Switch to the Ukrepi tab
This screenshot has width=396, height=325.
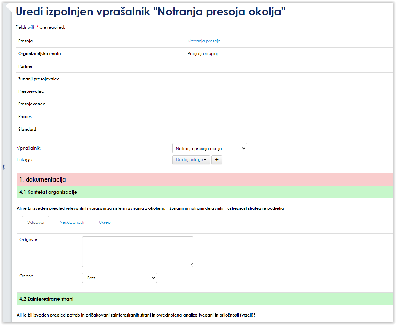pyautogui.click(x=105, y=222)
